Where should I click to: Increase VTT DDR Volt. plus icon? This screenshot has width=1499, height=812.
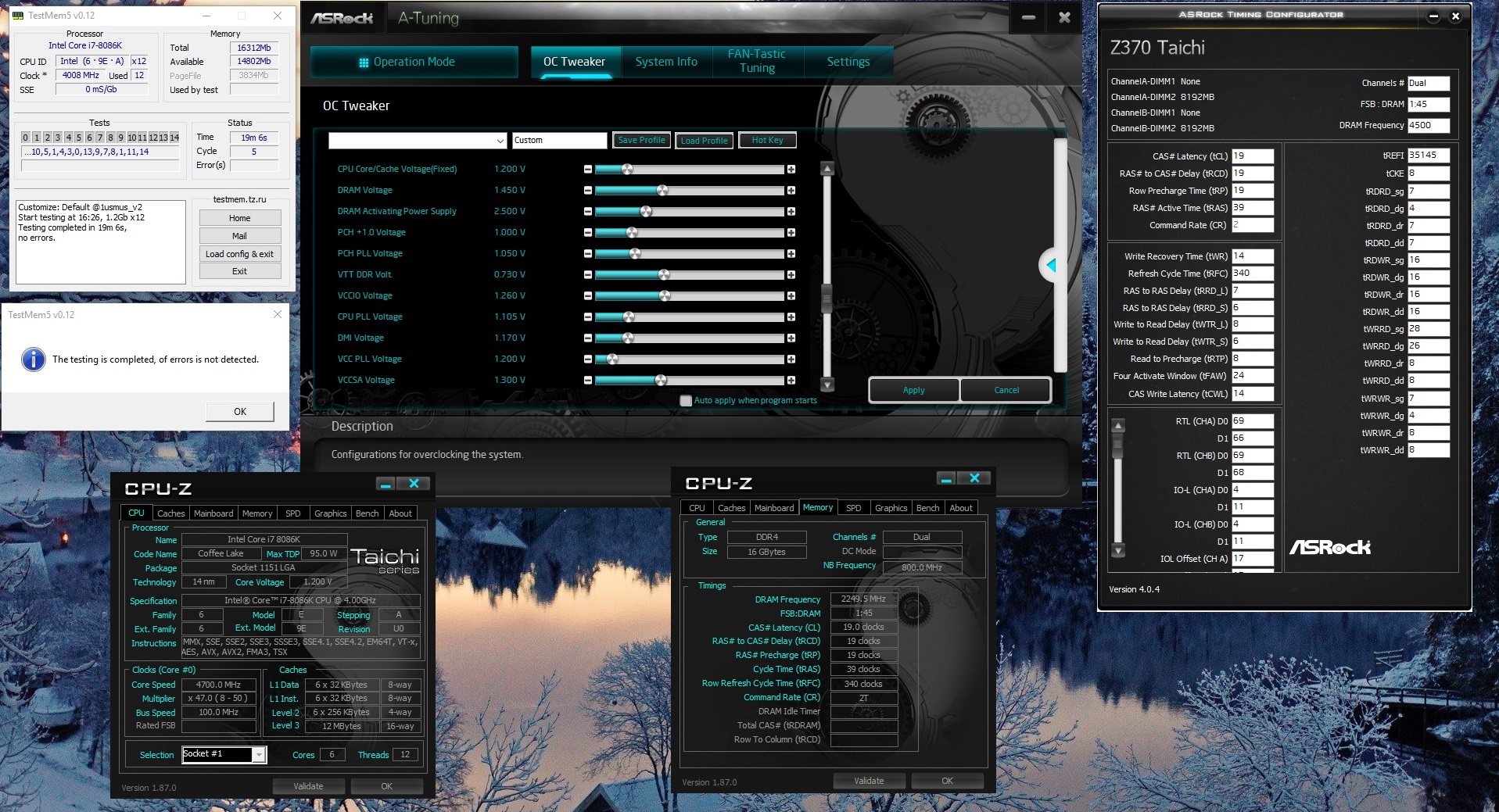click(x=791, y=274)
